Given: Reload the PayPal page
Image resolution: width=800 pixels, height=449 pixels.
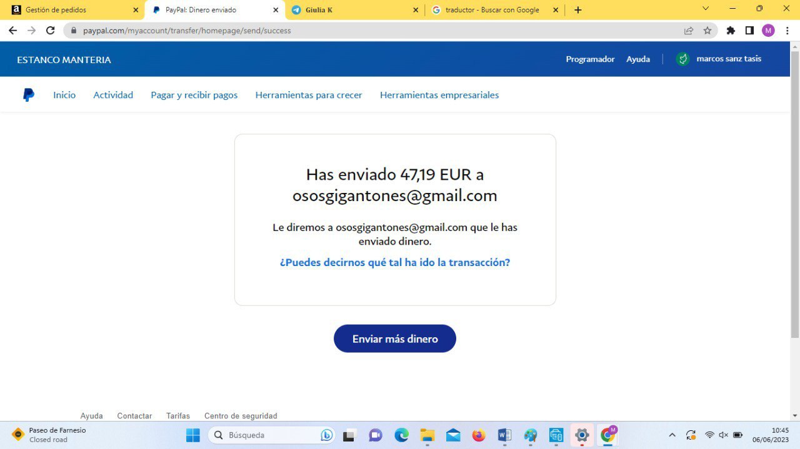Looking at the screenshot, I should (x=51, y=30).
